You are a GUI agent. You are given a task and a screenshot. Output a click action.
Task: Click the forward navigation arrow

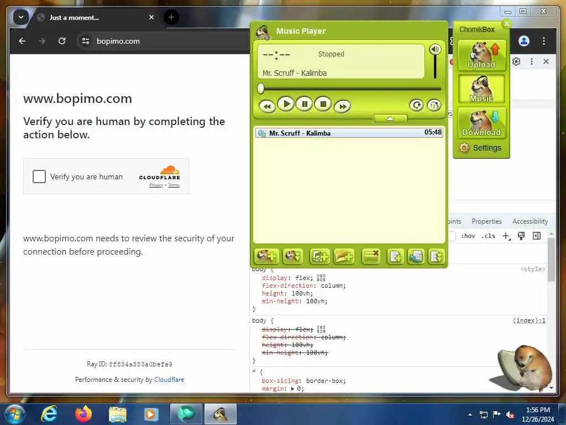pos(42,41)
